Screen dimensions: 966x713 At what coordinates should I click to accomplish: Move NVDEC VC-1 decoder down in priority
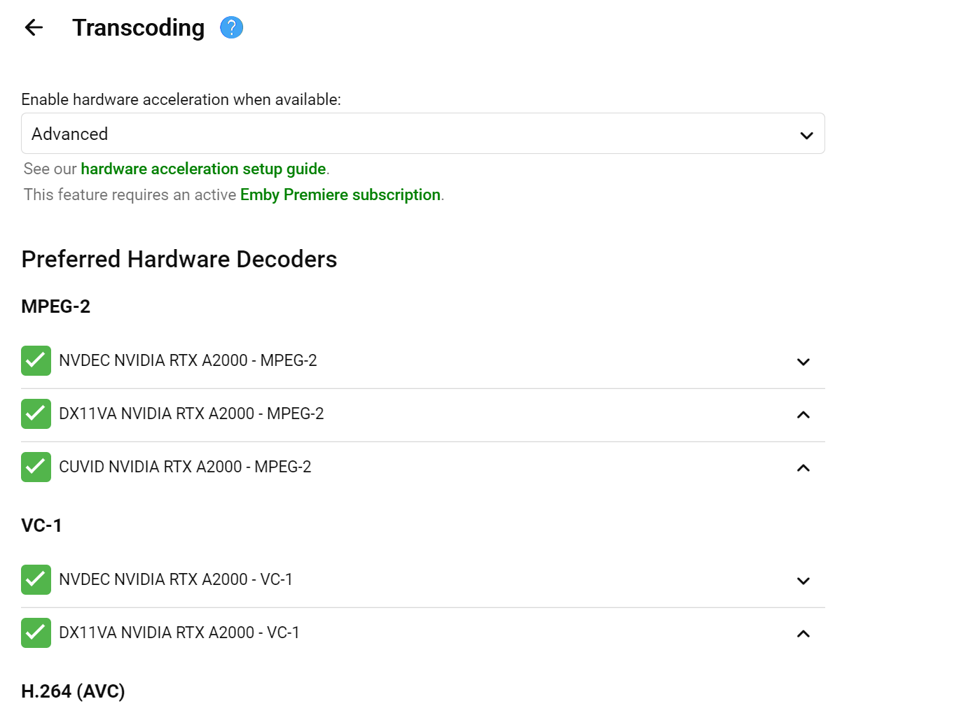pyautogui.click(x=803, y=581)
